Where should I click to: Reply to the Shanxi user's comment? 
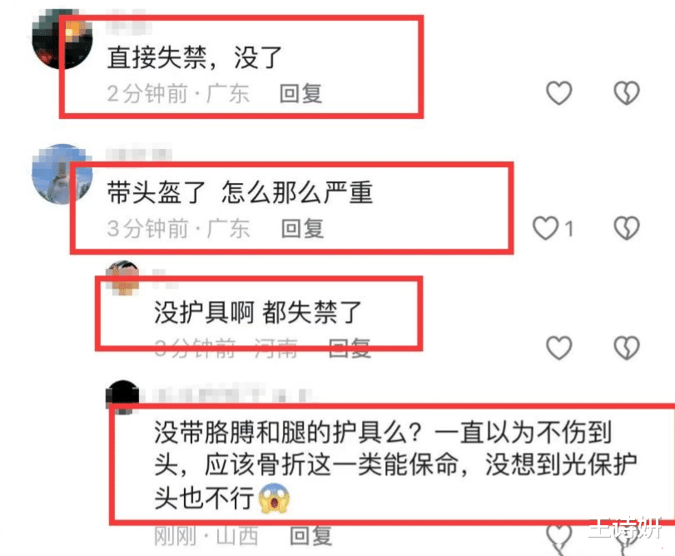coord(310,536)
